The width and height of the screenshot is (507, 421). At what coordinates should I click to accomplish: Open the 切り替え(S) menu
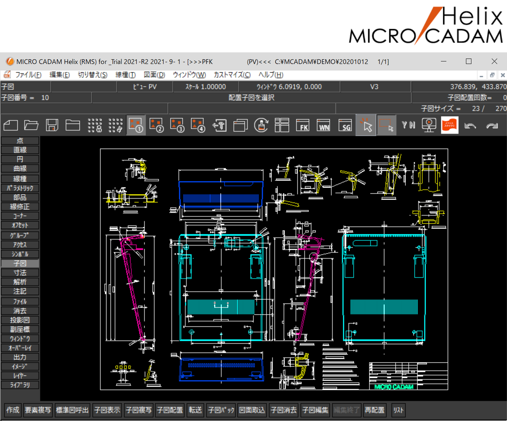93,75
